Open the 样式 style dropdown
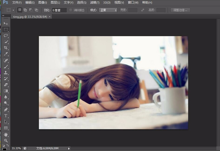Screen dimensions: 220x151 tap(108, 10)
